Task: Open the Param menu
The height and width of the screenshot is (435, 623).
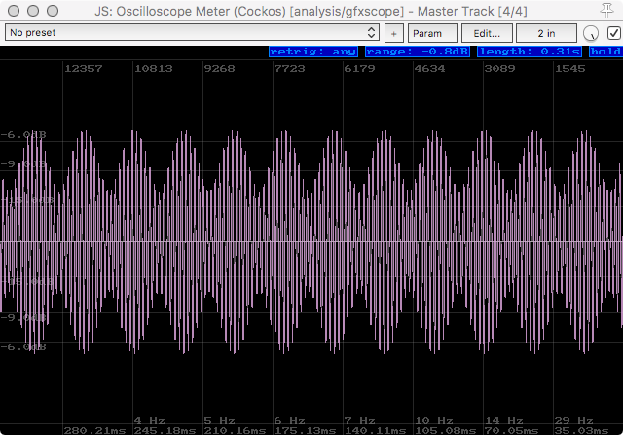Action: [427, 32]
